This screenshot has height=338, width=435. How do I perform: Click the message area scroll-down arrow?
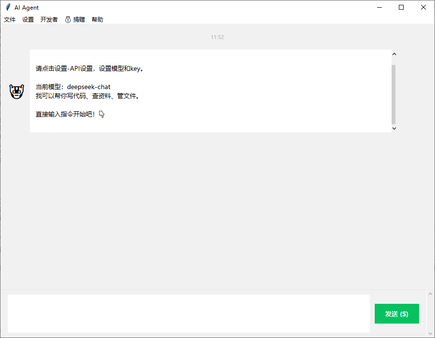point(394,128)
